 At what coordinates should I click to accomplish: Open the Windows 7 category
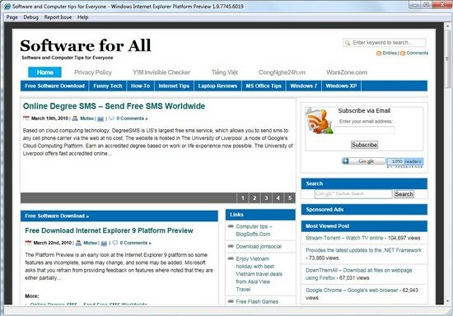click(x=303, y=86)
